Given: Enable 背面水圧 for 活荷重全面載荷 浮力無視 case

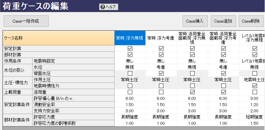Looking at the screenshot, I should click(192, 73).
